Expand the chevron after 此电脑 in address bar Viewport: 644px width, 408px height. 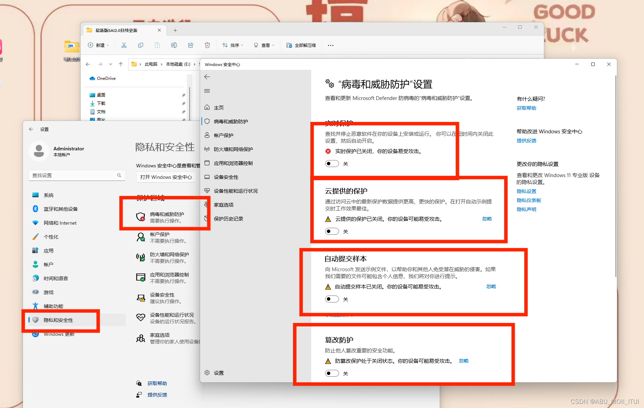[x=162, y=64]
